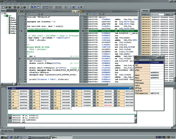Click the New file toolbar icon
The image size is (176, 139).
pyautogui.click(x=3, y=7)
